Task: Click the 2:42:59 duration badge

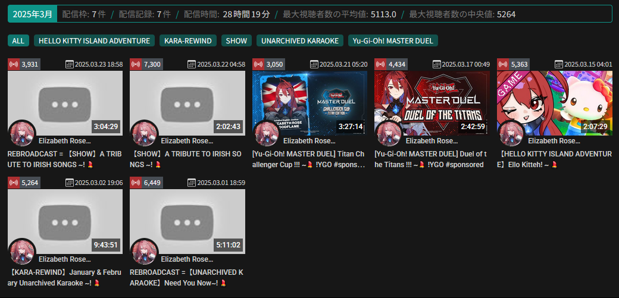Action: click(x=473, y=127)
